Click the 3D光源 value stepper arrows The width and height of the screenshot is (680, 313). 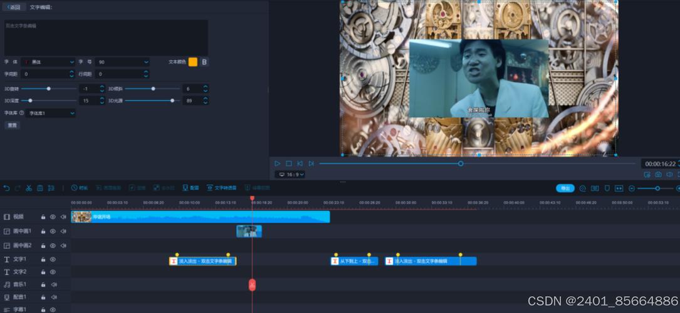point(205,100)
